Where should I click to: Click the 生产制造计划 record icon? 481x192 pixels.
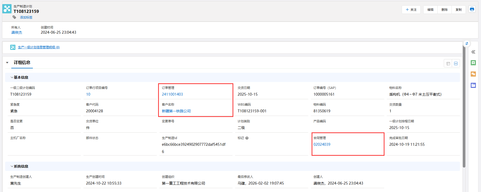pos(7,9)
